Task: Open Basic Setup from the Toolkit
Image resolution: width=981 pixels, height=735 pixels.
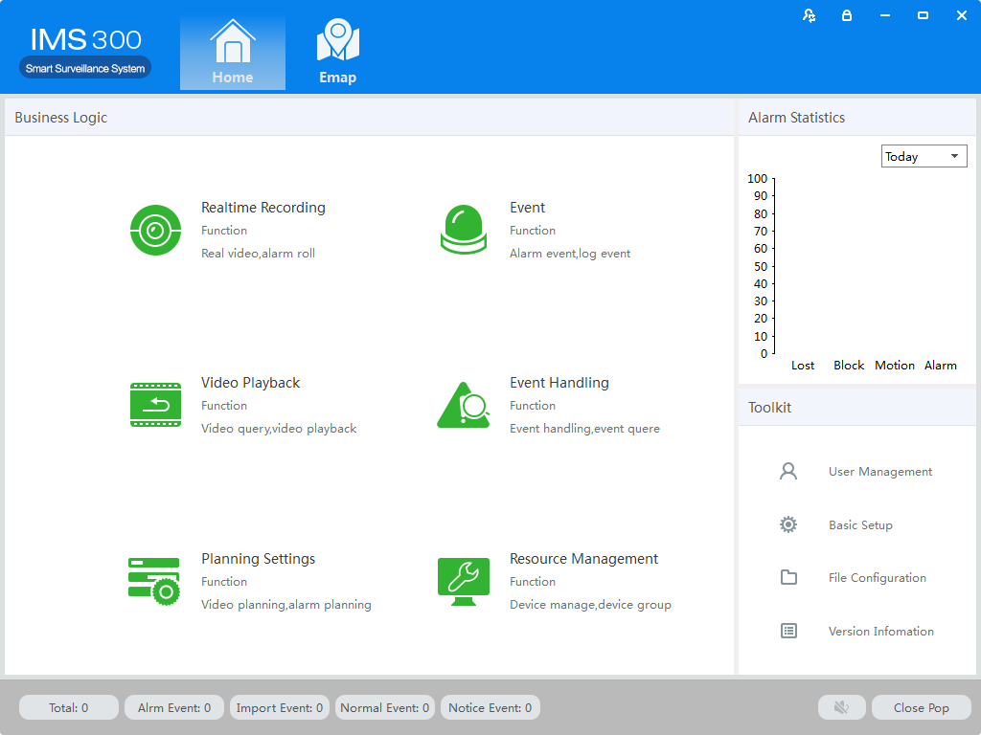Action: [859, 525]
